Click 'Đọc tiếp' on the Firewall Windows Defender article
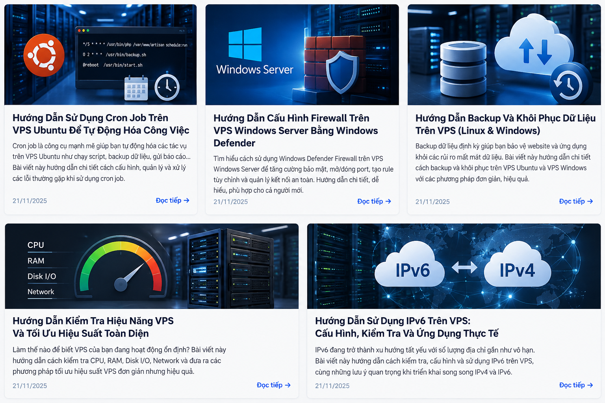Viewport: 605px width, 403px height. [x=374, y=201]
